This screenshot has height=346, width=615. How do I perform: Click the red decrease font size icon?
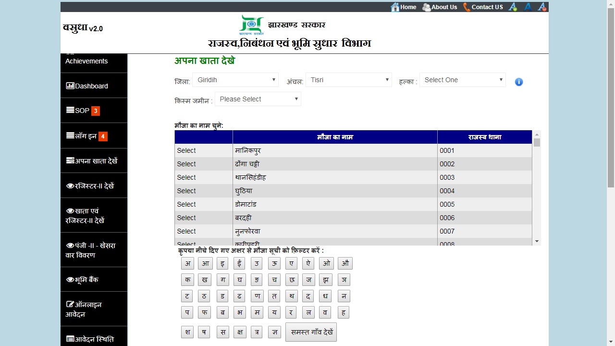542,7
